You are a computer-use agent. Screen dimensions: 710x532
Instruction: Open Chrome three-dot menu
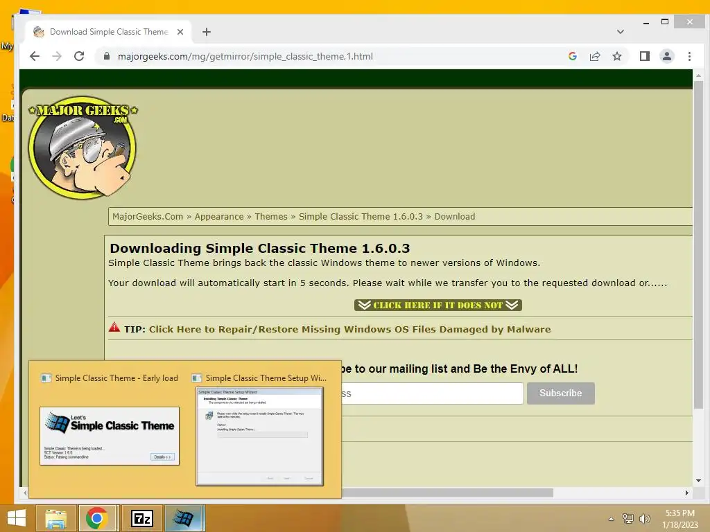689,56
